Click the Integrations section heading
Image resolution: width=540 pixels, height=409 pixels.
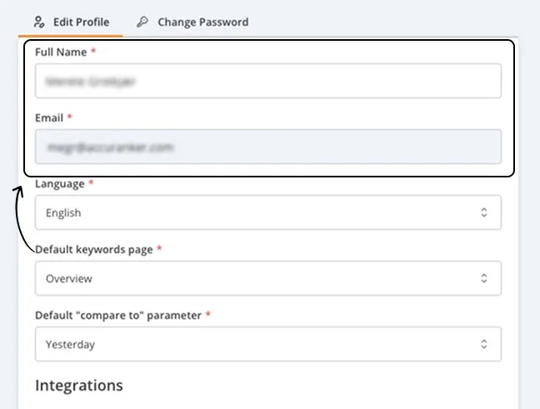[x=79, y=385]
